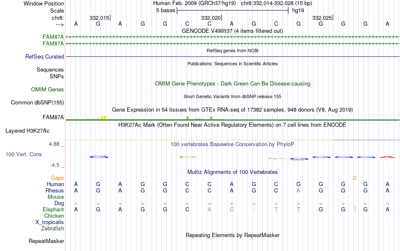The height and width of the screenshot is (251, 400).
Task: Click the RefSeq Curated transcript line
Action: coord(232,56)
